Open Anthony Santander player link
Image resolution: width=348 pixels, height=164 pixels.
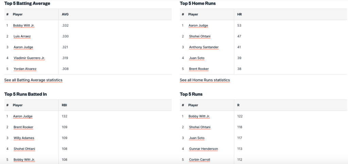point(204,47)
